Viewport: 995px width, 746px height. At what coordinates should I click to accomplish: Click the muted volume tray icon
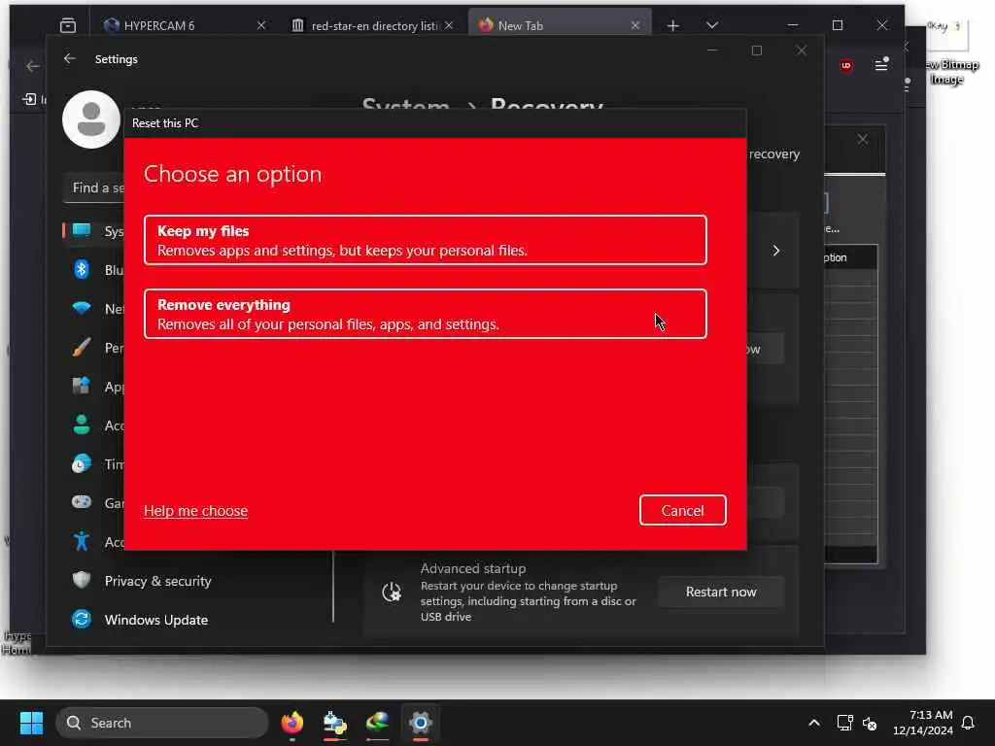pos(870,723)
